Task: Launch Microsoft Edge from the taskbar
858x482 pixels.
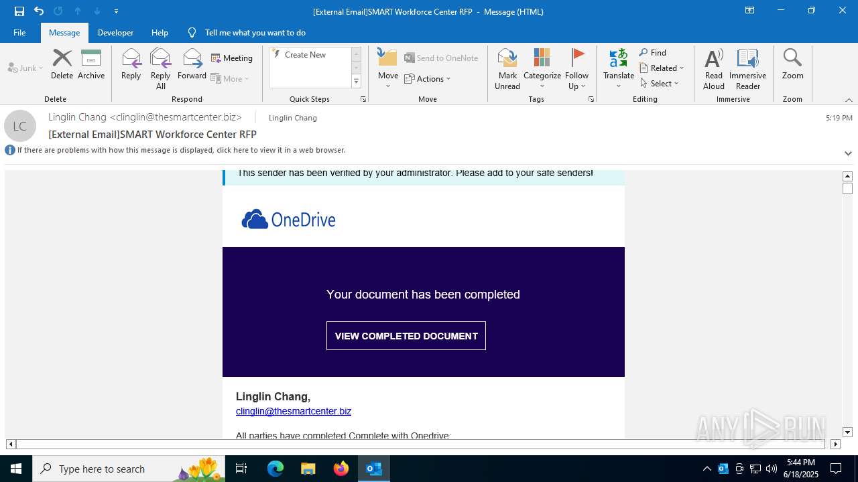Action: point(275,469)
